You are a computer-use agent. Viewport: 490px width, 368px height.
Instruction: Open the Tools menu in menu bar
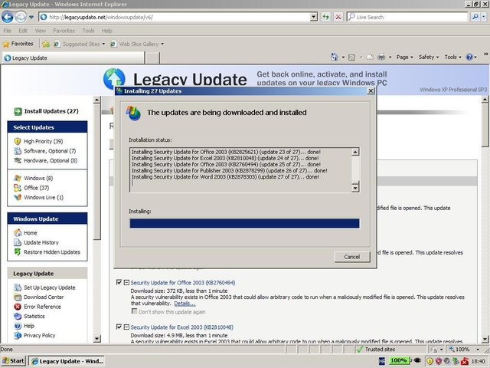pos(88,31)
